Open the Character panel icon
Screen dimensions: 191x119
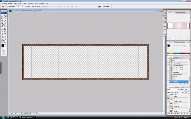pos(165,26)
